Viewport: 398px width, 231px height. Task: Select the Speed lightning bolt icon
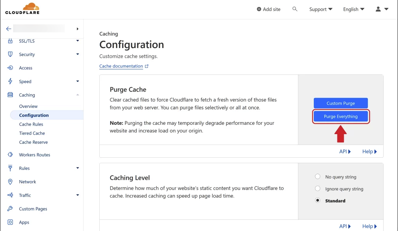(10, 81)
